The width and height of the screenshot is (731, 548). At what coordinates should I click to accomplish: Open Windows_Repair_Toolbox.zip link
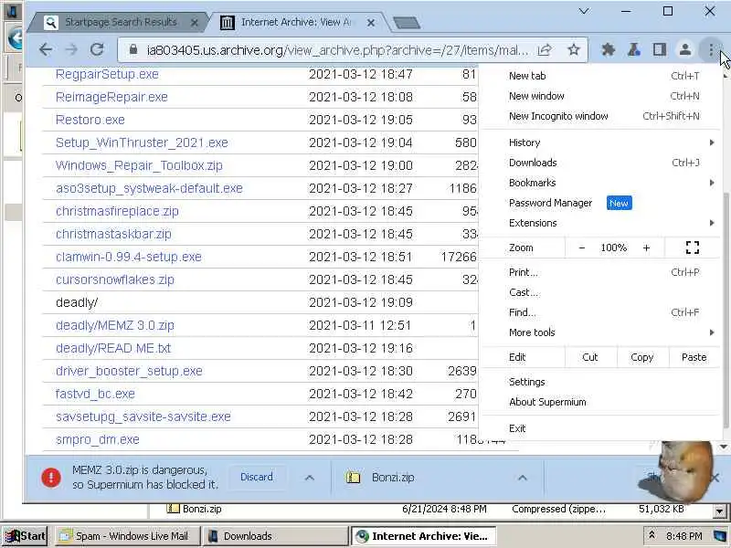[139, 165]
